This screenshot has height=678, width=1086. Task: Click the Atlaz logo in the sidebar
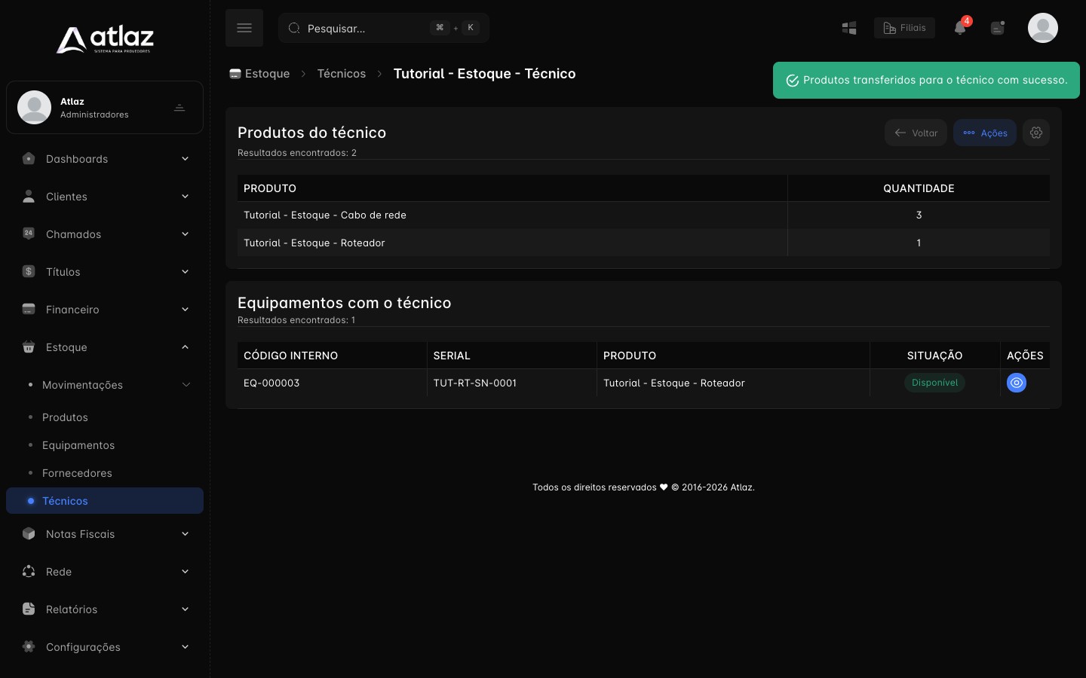[105, 40]
